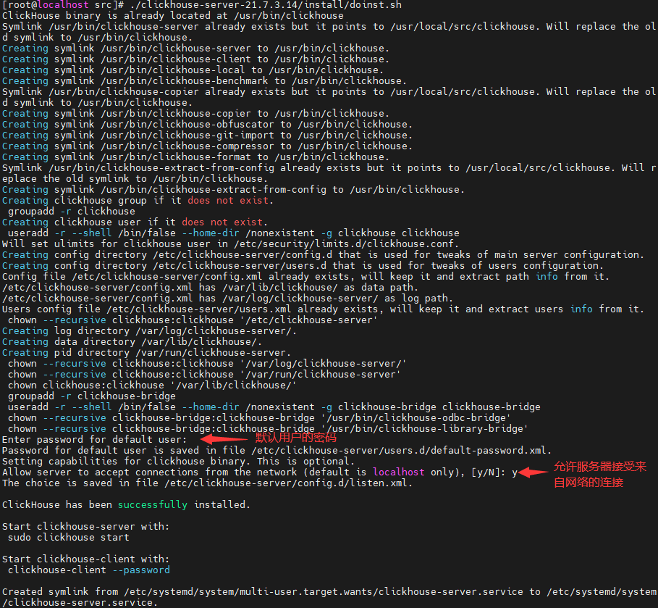Click the line mentioning config.d/listen.xml

[207, 483]
